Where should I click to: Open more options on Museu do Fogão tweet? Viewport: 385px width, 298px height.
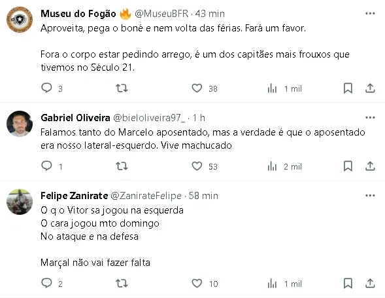370,14
